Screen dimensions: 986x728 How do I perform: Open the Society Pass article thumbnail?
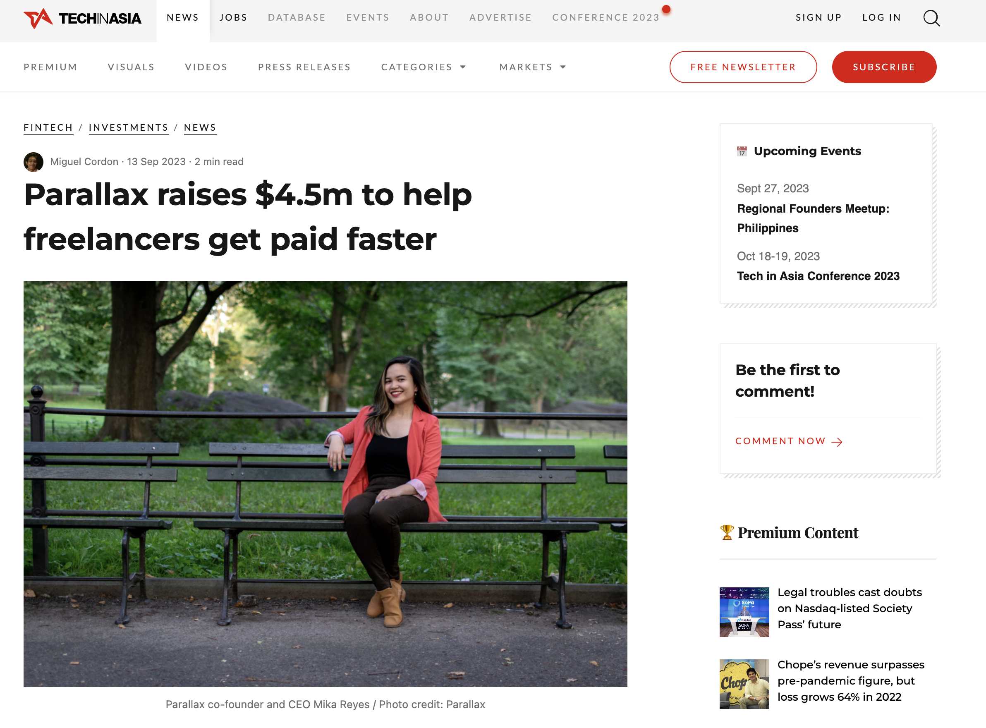click(x=744, y=612)
